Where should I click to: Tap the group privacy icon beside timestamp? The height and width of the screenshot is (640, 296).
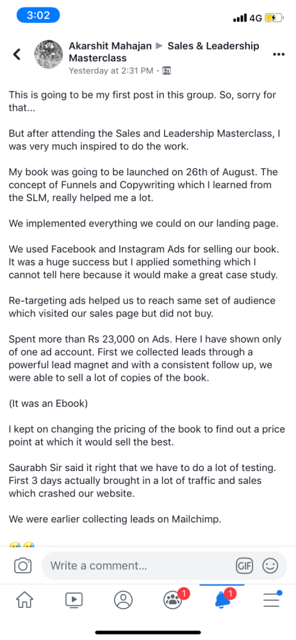click(167, 70)
